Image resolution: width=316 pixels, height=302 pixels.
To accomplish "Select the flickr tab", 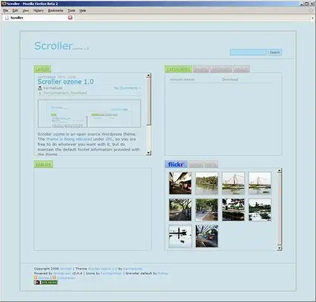I will click(x=176, y=164).
